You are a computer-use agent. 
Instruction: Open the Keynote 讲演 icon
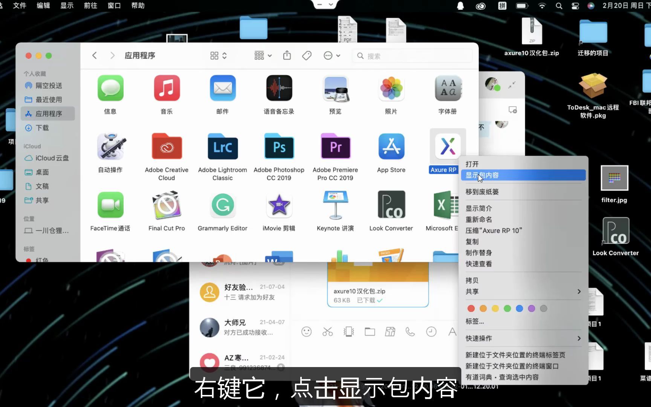[x=335, y=205]
